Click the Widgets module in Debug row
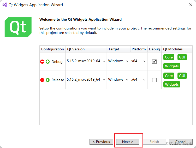 (172, 66)
